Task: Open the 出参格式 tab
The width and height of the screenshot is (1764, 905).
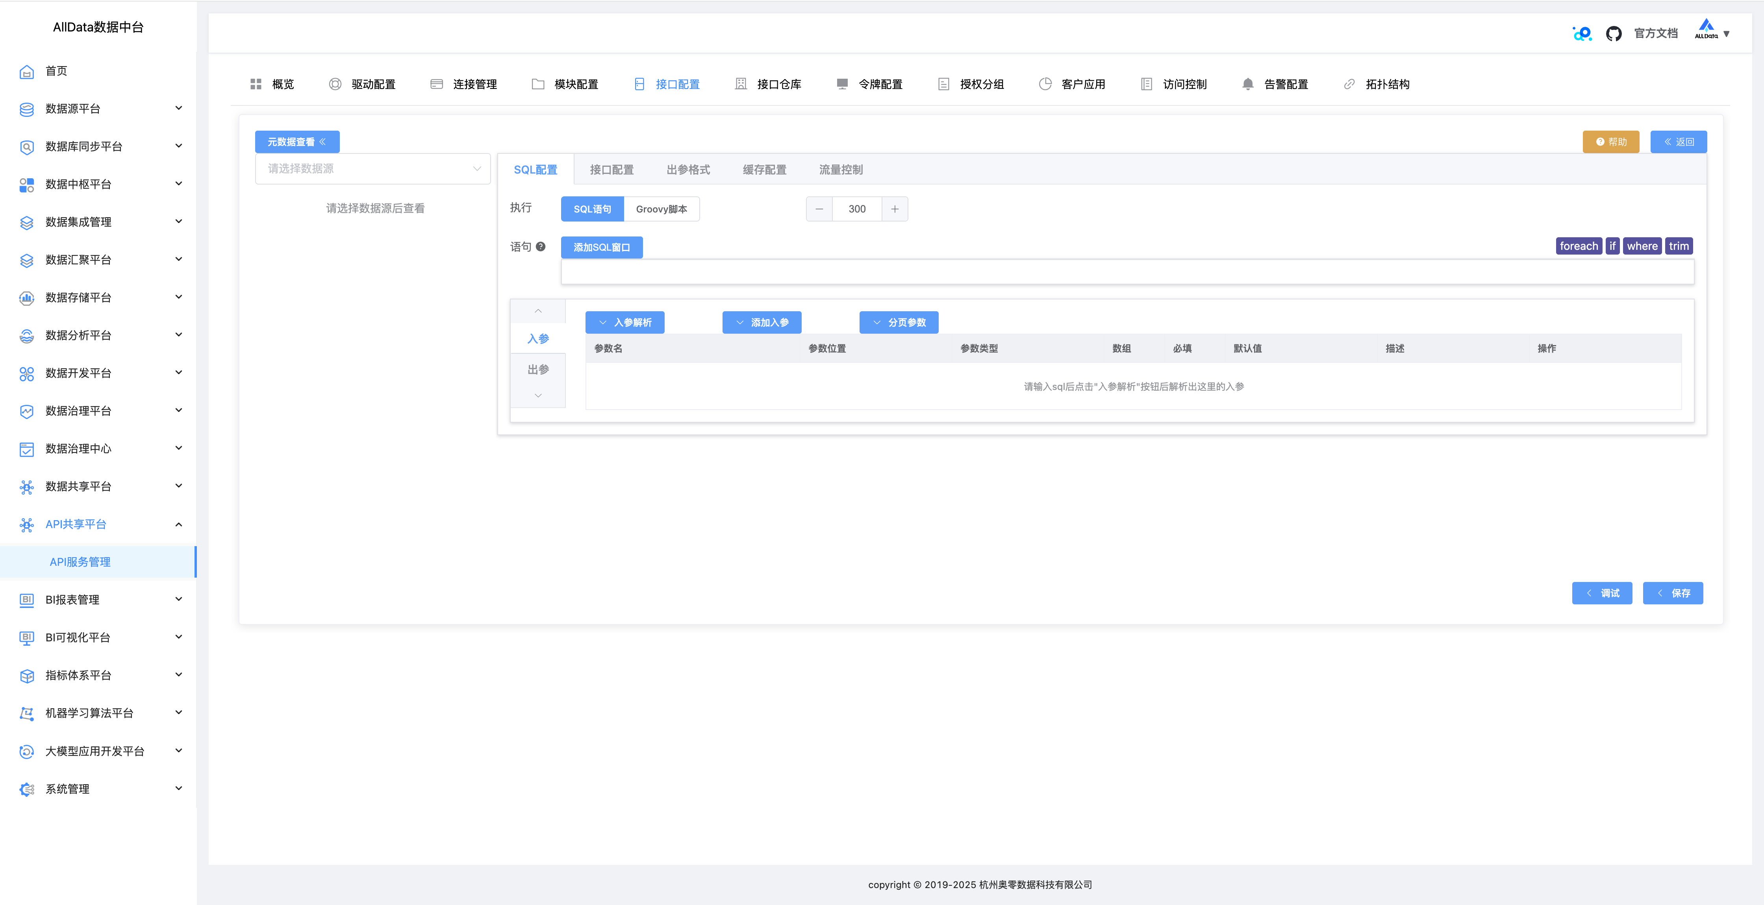Action: pyautogui.click(x=687, y=170)
